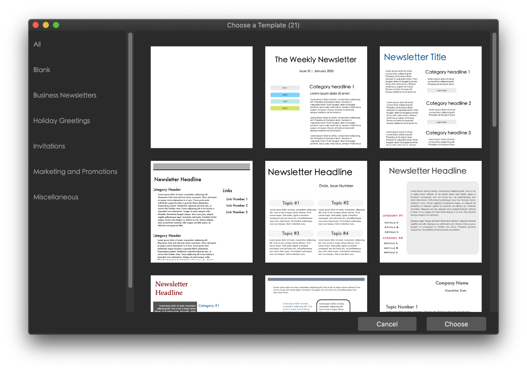Viewport: 527px width, 372px height.
Task: Select the red Newsletter Headline template
Action: [x=202, y=294]
